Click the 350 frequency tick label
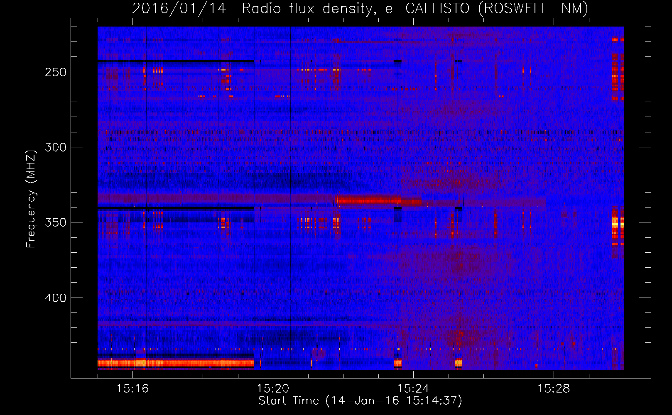Screen dimensions: 672x415 56,222
